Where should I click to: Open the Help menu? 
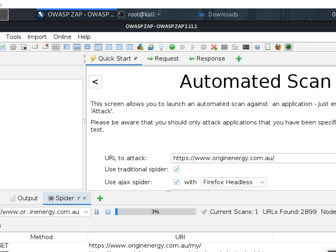84,37
